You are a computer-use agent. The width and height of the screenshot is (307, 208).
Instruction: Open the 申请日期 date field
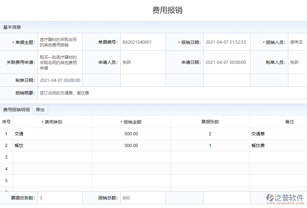coord(226,62)
